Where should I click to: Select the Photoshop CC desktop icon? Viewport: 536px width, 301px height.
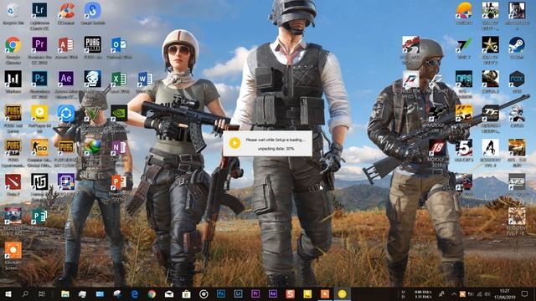[x=39, y=79]
